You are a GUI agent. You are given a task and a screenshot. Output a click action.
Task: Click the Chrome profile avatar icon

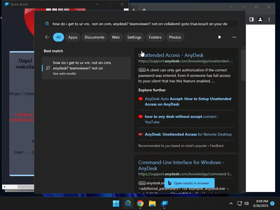coord(260,19)
